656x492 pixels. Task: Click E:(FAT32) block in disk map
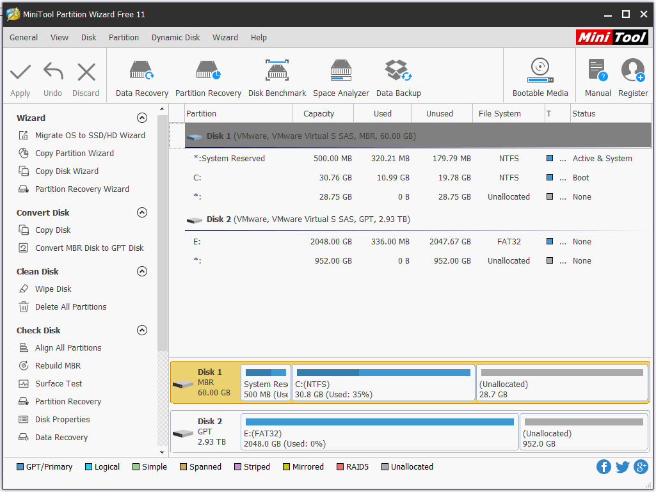380,432
